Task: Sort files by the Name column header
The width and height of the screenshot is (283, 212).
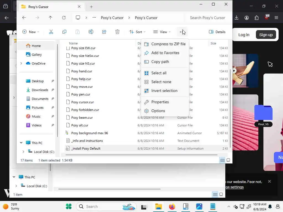Action: click(x=73, y=43)
